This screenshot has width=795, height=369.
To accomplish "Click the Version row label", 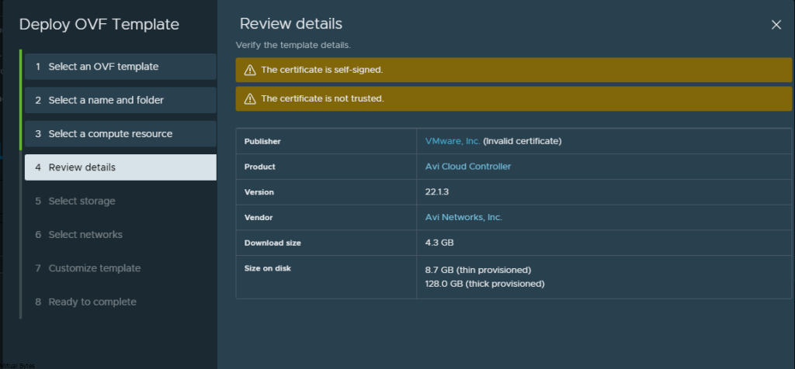I will [x=259, y=191].
